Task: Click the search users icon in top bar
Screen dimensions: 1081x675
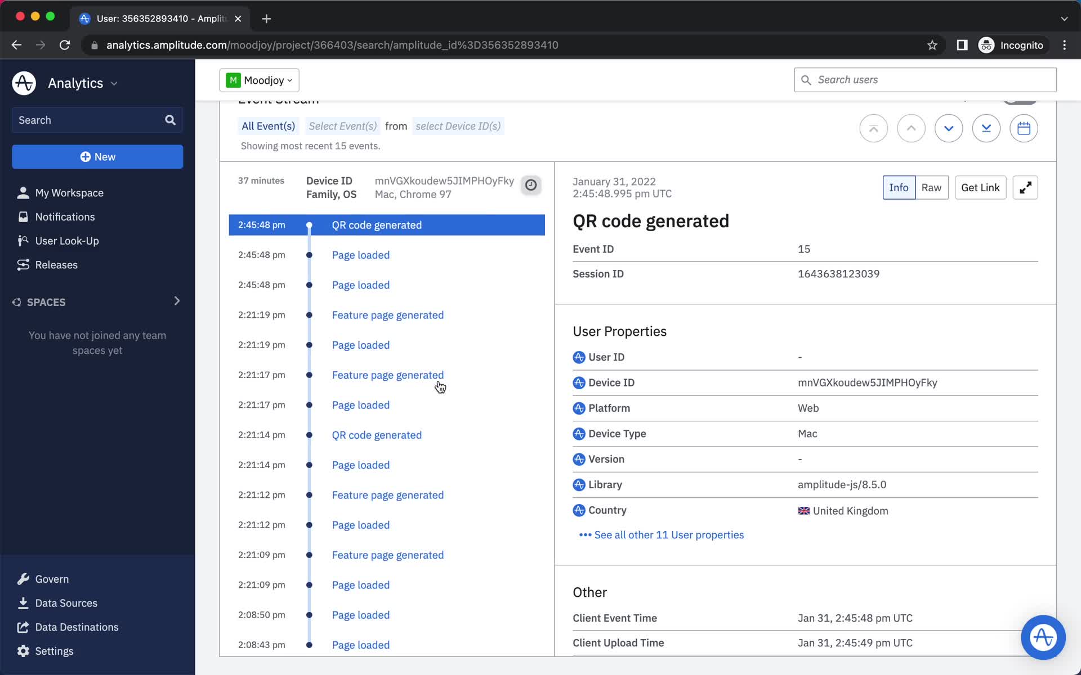Action: click(807, 79)
